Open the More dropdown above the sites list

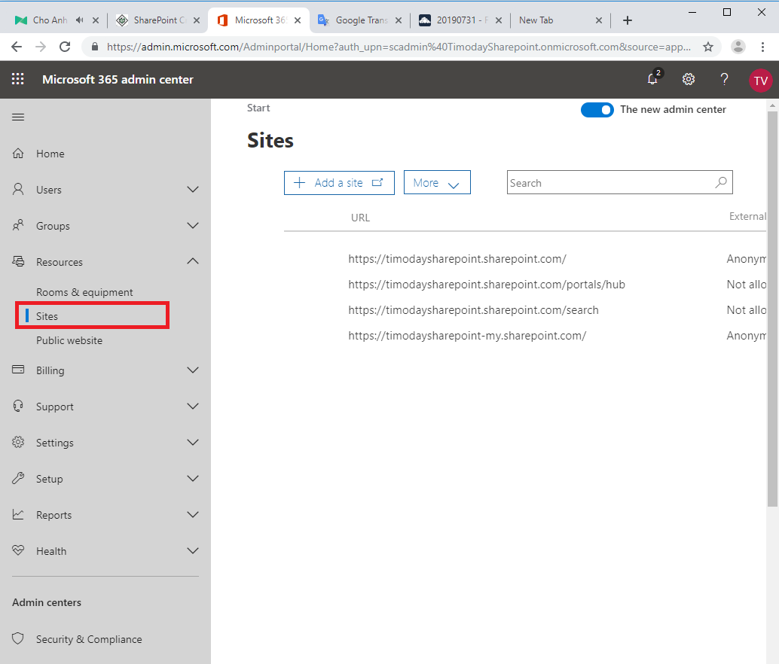[x=437, y=182]
